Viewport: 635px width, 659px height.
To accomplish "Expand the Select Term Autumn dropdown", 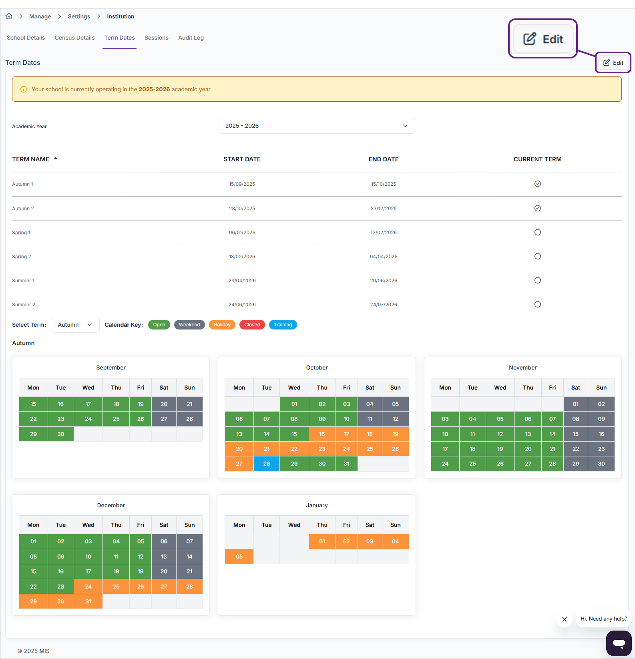I will pos(75,325).
